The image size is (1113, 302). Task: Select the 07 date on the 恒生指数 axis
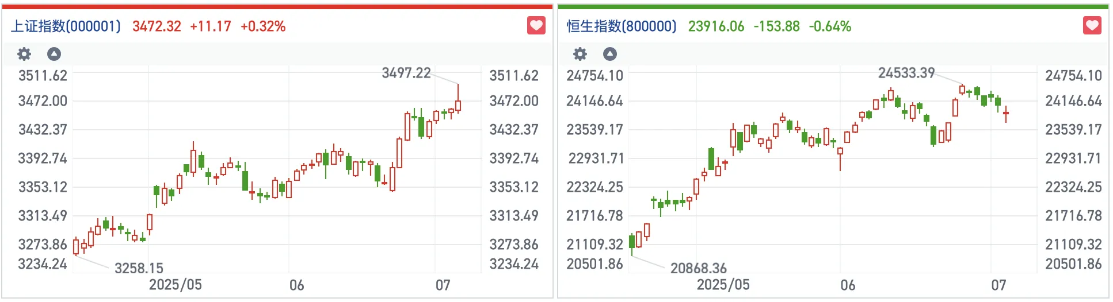[998, 285]
